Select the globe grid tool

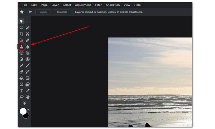click(21, 53)
